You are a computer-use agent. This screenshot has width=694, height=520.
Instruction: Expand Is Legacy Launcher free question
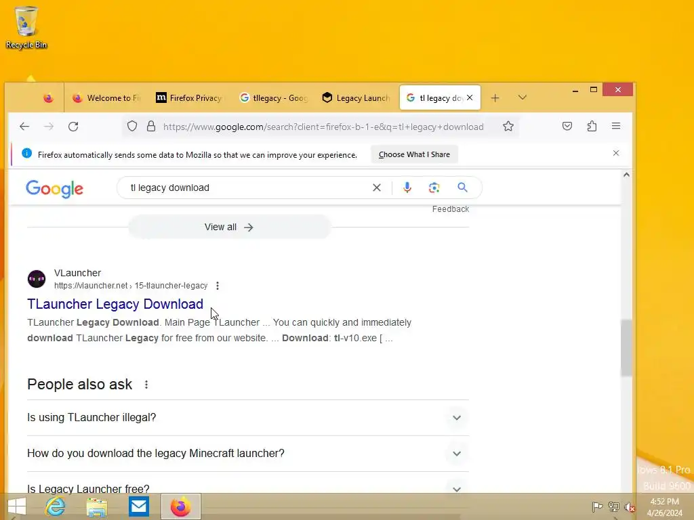pos(248,489)
